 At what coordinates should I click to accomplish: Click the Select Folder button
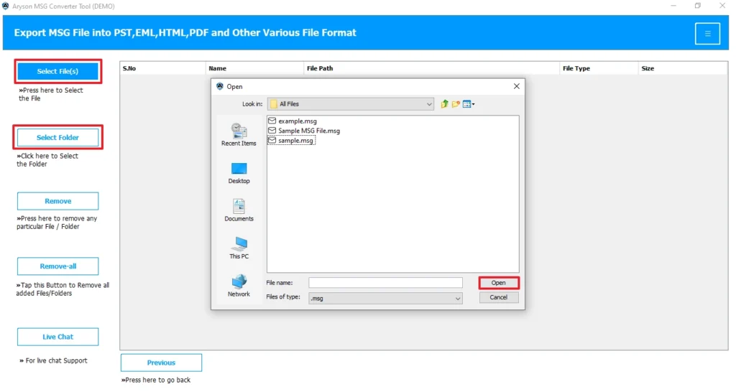[x=57, y=137]
